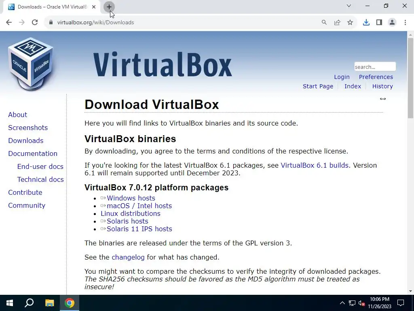Click the scrollbar up arrow
414x311 pixels.
click(411, 34)
